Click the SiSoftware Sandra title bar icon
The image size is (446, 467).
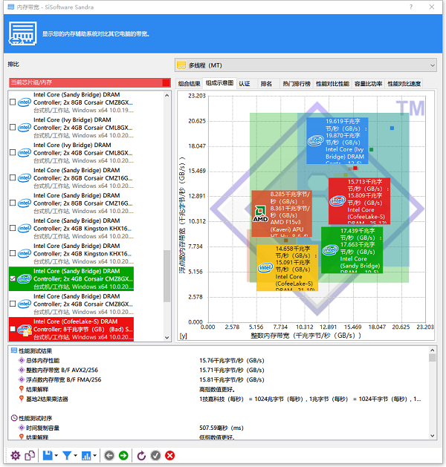pyautogui.click(x=10, y=7)
